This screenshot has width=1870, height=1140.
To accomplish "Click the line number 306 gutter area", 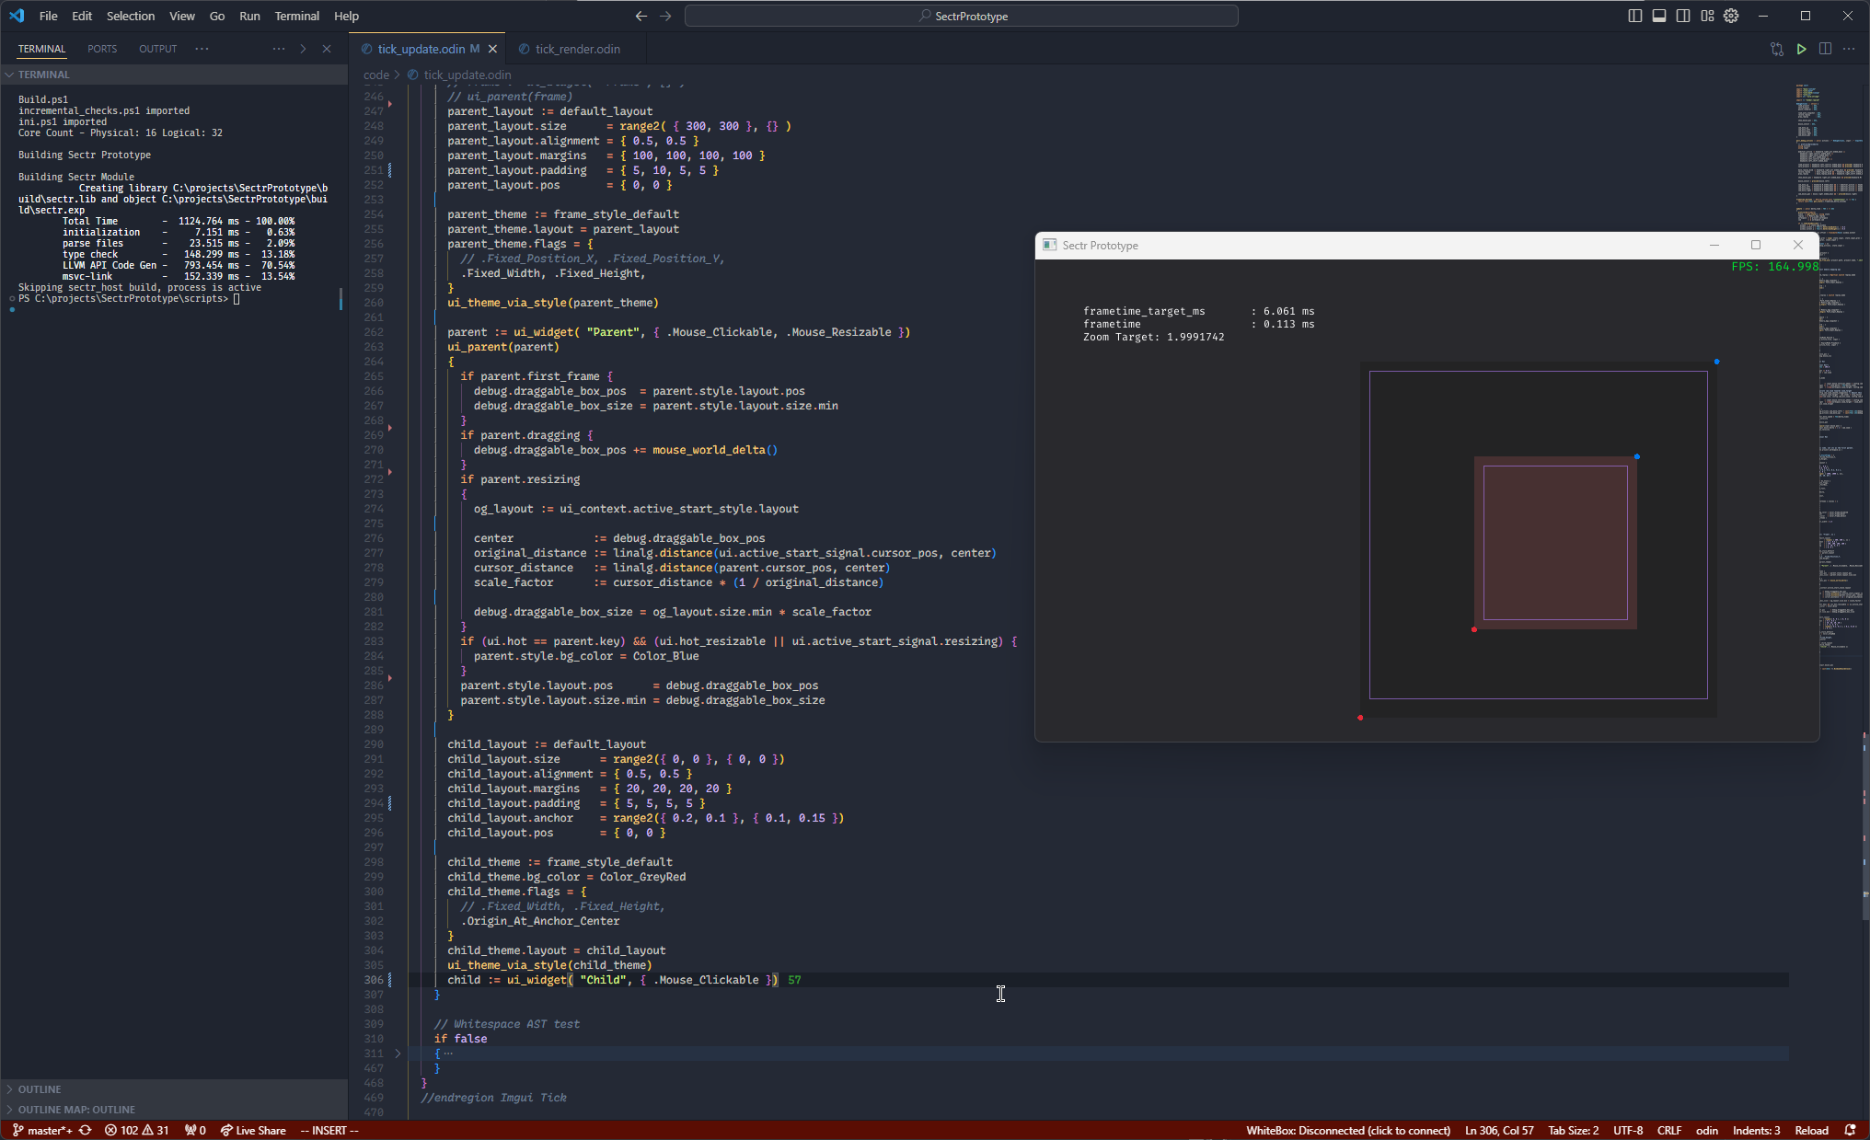I will 376,980.
